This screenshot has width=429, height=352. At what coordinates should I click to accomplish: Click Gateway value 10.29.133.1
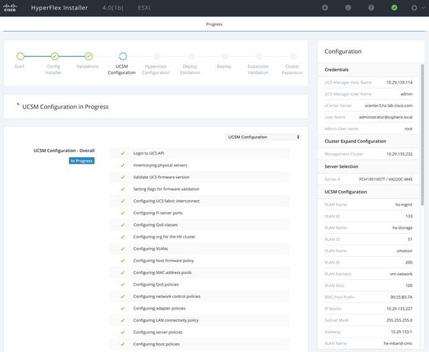402,332
